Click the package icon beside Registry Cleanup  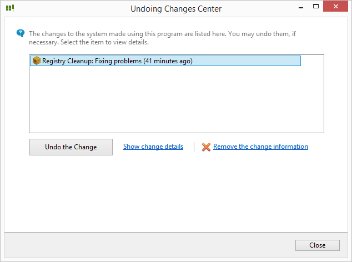[37, 61]
